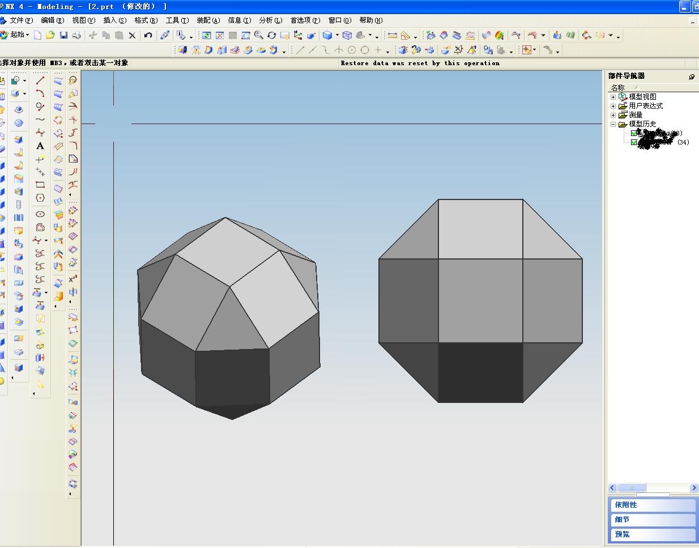Click the Delete X icon
The image size is (699, 548).
coord(132,35)
